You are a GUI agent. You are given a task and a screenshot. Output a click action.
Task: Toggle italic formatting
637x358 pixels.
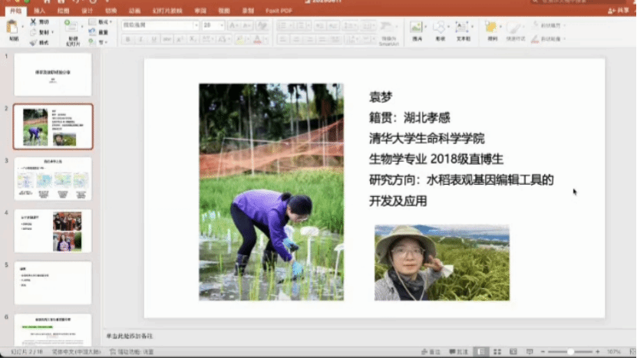[140, 39]
